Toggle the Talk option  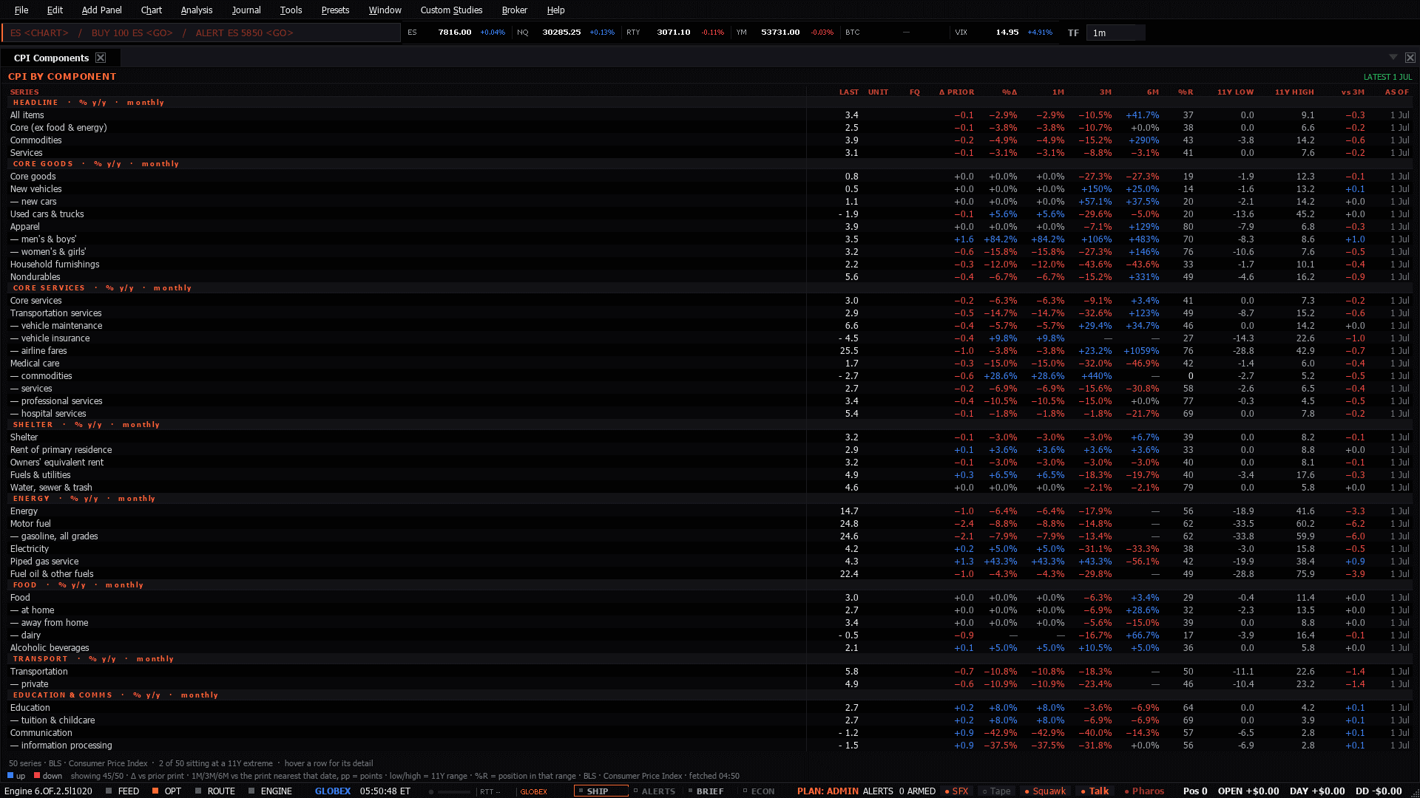(1095, 791)
